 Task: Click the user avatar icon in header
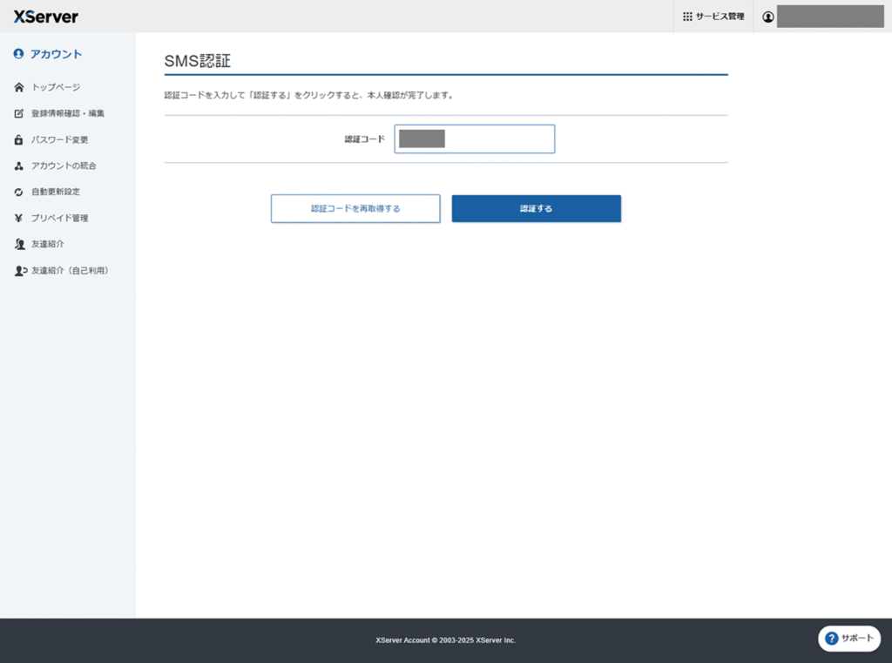click(767, 17)
